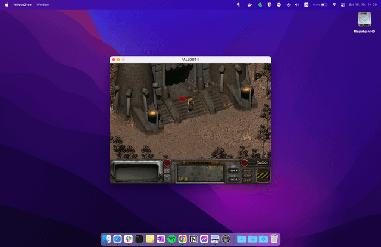
Task: Click the armor class counter showing 008
Action: (x=234, y=180)
